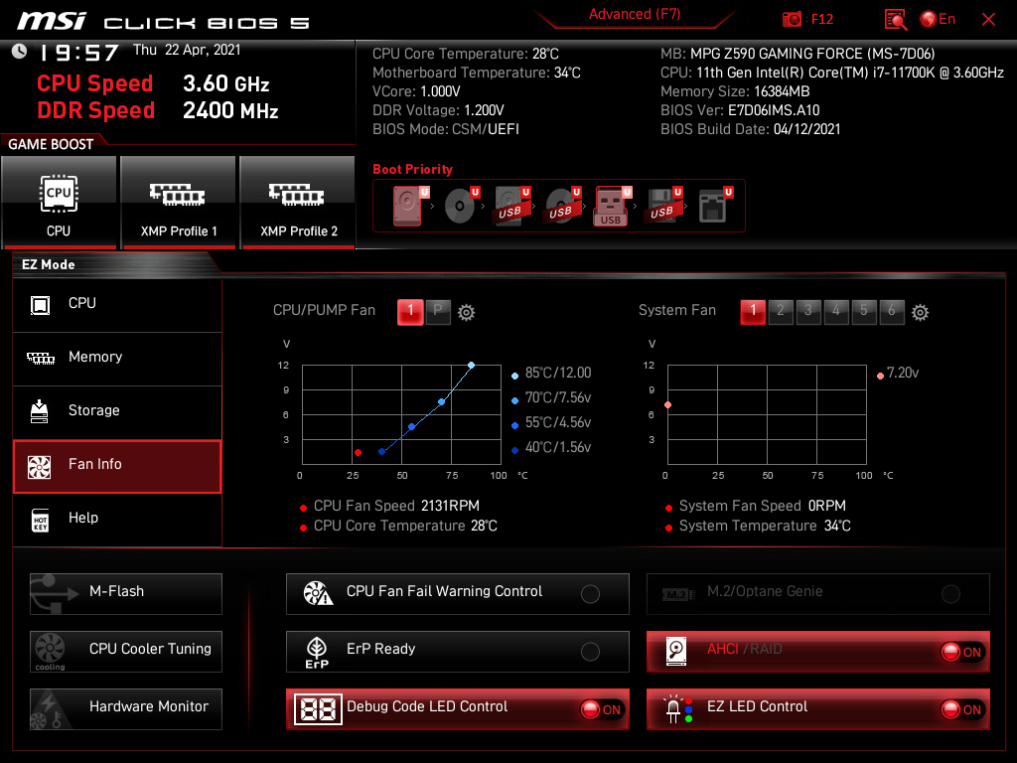Click the 55°C fan curve point
1017x763 pixels.
[412, 427]
